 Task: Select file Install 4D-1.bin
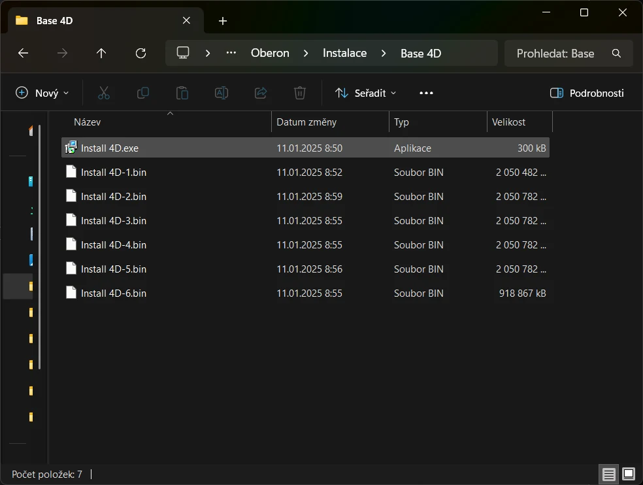[x=306, y=172]
